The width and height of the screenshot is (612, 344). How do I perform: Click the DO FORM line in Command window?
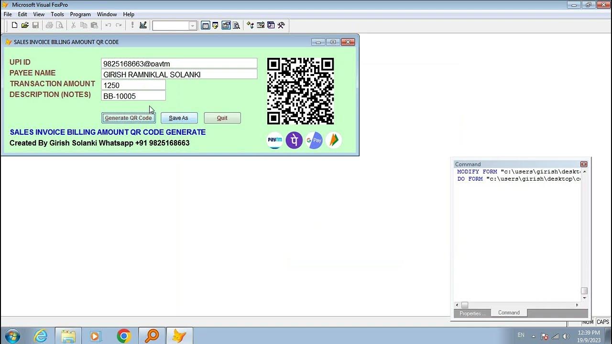519,179
